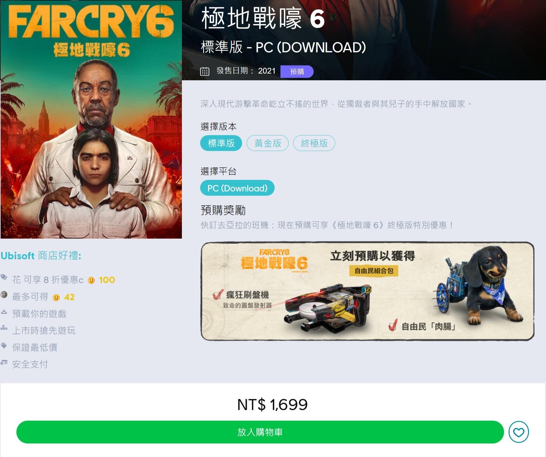Click the discount tag icon beside 8 折優惠
Viewport: 546px width, 457px height.
pyautogui.click(x=4, y=277)
